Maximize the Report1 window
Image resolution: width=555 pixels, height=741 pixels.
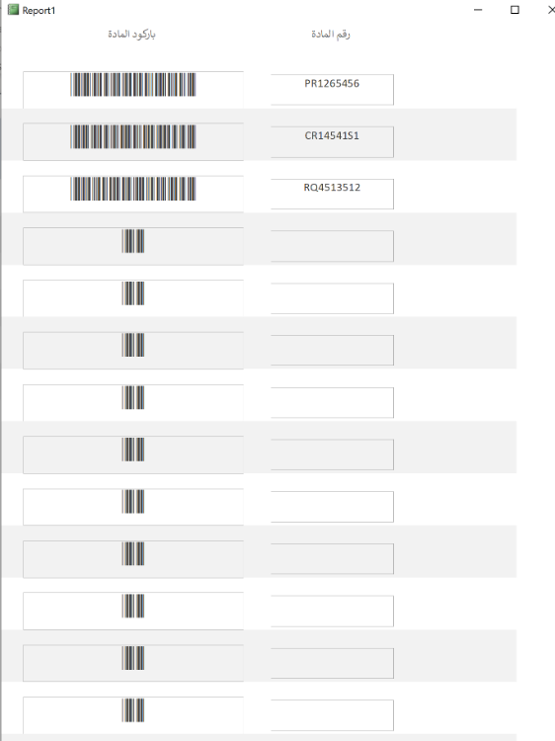click(x=515, y=10)
